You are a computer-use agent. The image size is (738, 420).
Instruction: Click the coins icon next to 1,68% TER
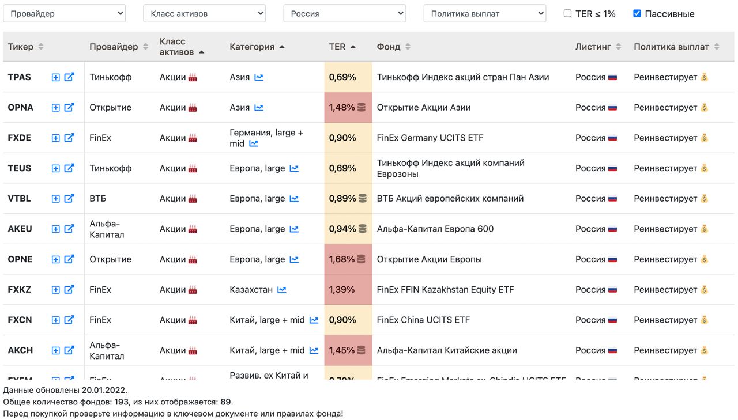[x=362, y=259]
